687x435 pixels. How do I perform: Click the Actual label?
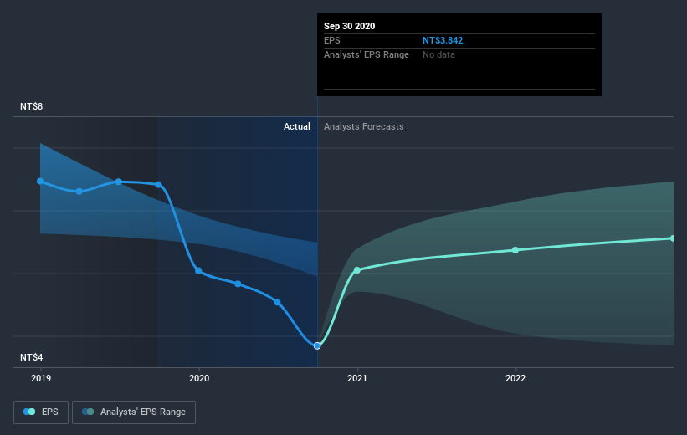point(296,126)
